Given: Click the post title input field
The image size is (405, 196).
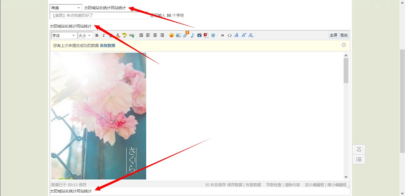Looking at the screenshot, I should [x=98, y=16].
